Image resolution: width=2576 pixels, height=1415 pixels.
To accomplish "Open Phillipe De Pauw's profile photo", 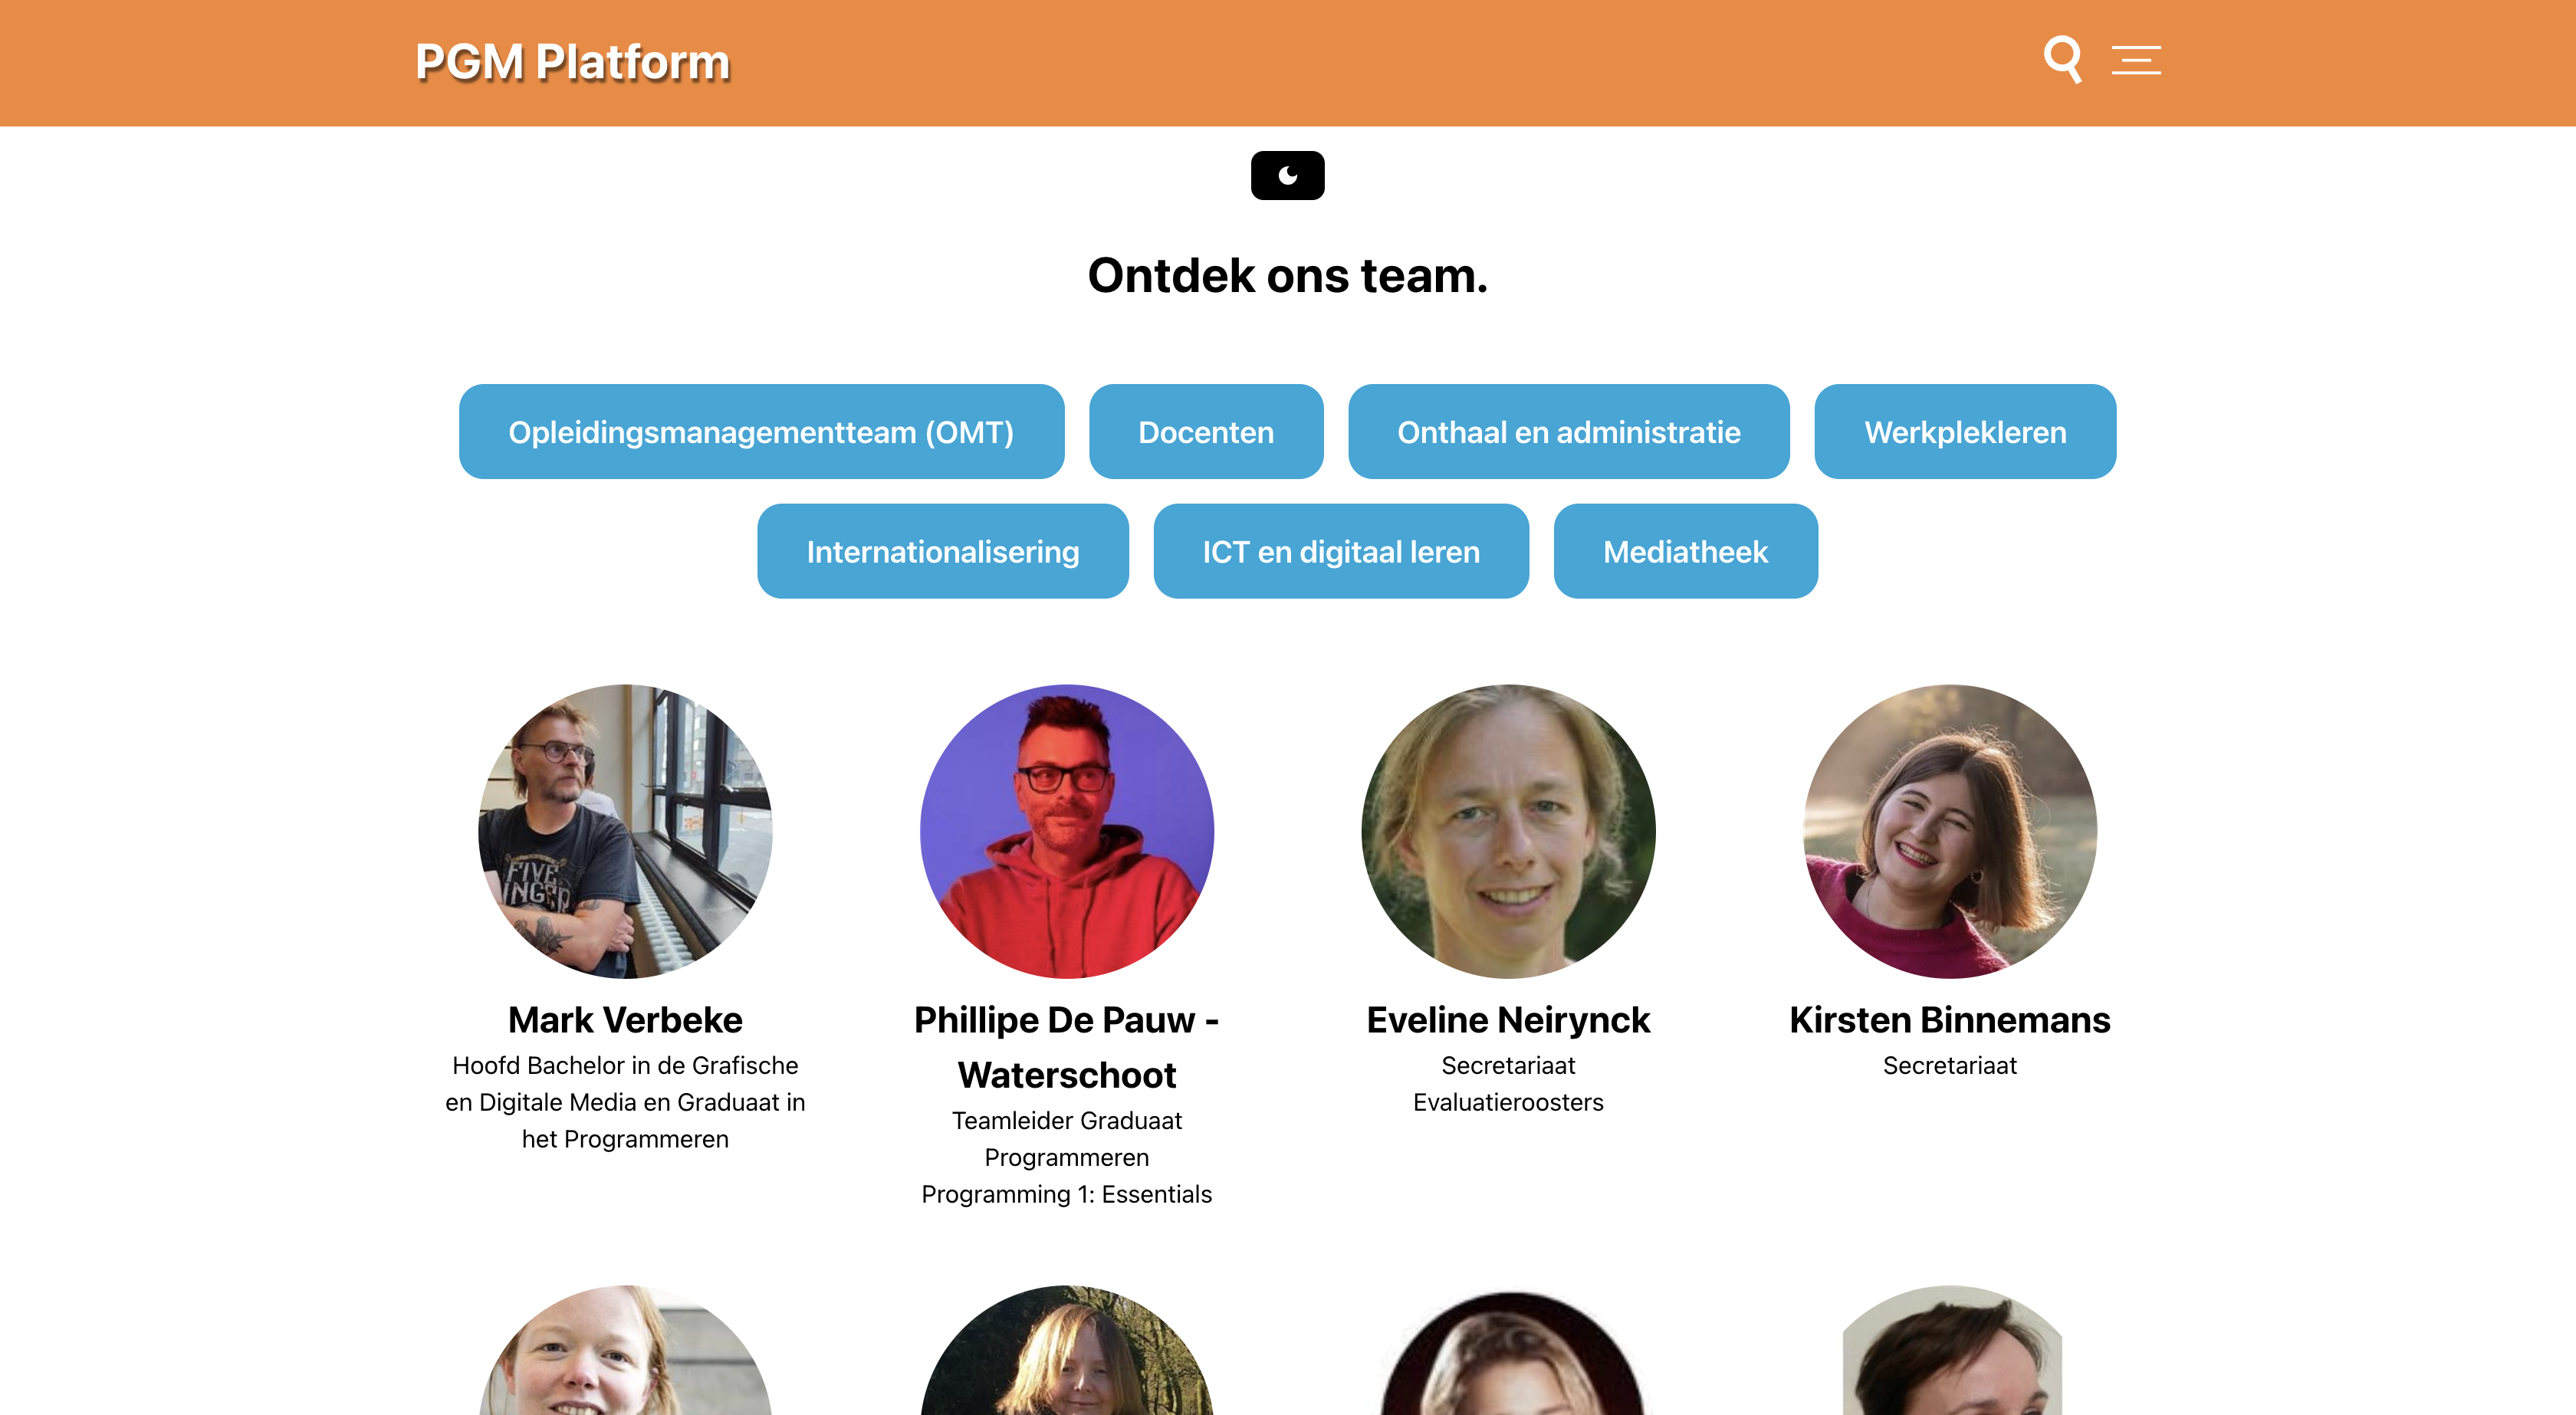I will tap(1067, 831).
